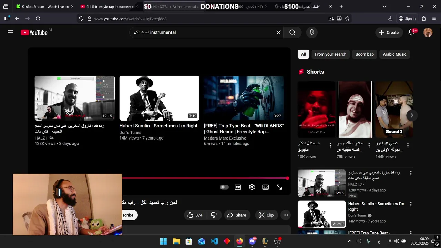Image resolution: width=441 pixels, height=248 pixels.
Task: Open a new browser tab
Action: pyautogui.click(x=341, y=7)
